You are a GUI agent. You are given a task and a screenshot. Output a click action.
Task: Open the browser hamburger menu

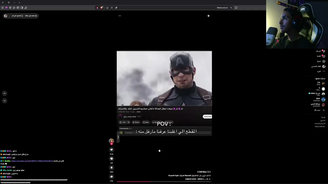point(3,8)
